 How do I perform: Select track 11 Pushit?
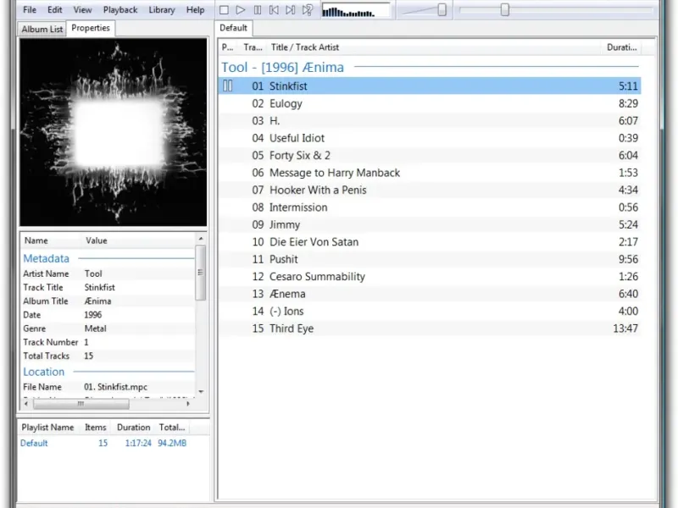(x=430, y=259)
